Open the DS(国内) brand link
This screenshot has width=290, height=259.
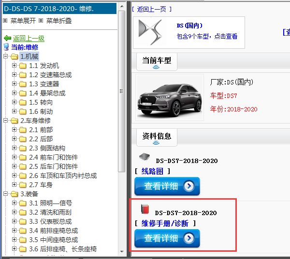tap(189, 26)
